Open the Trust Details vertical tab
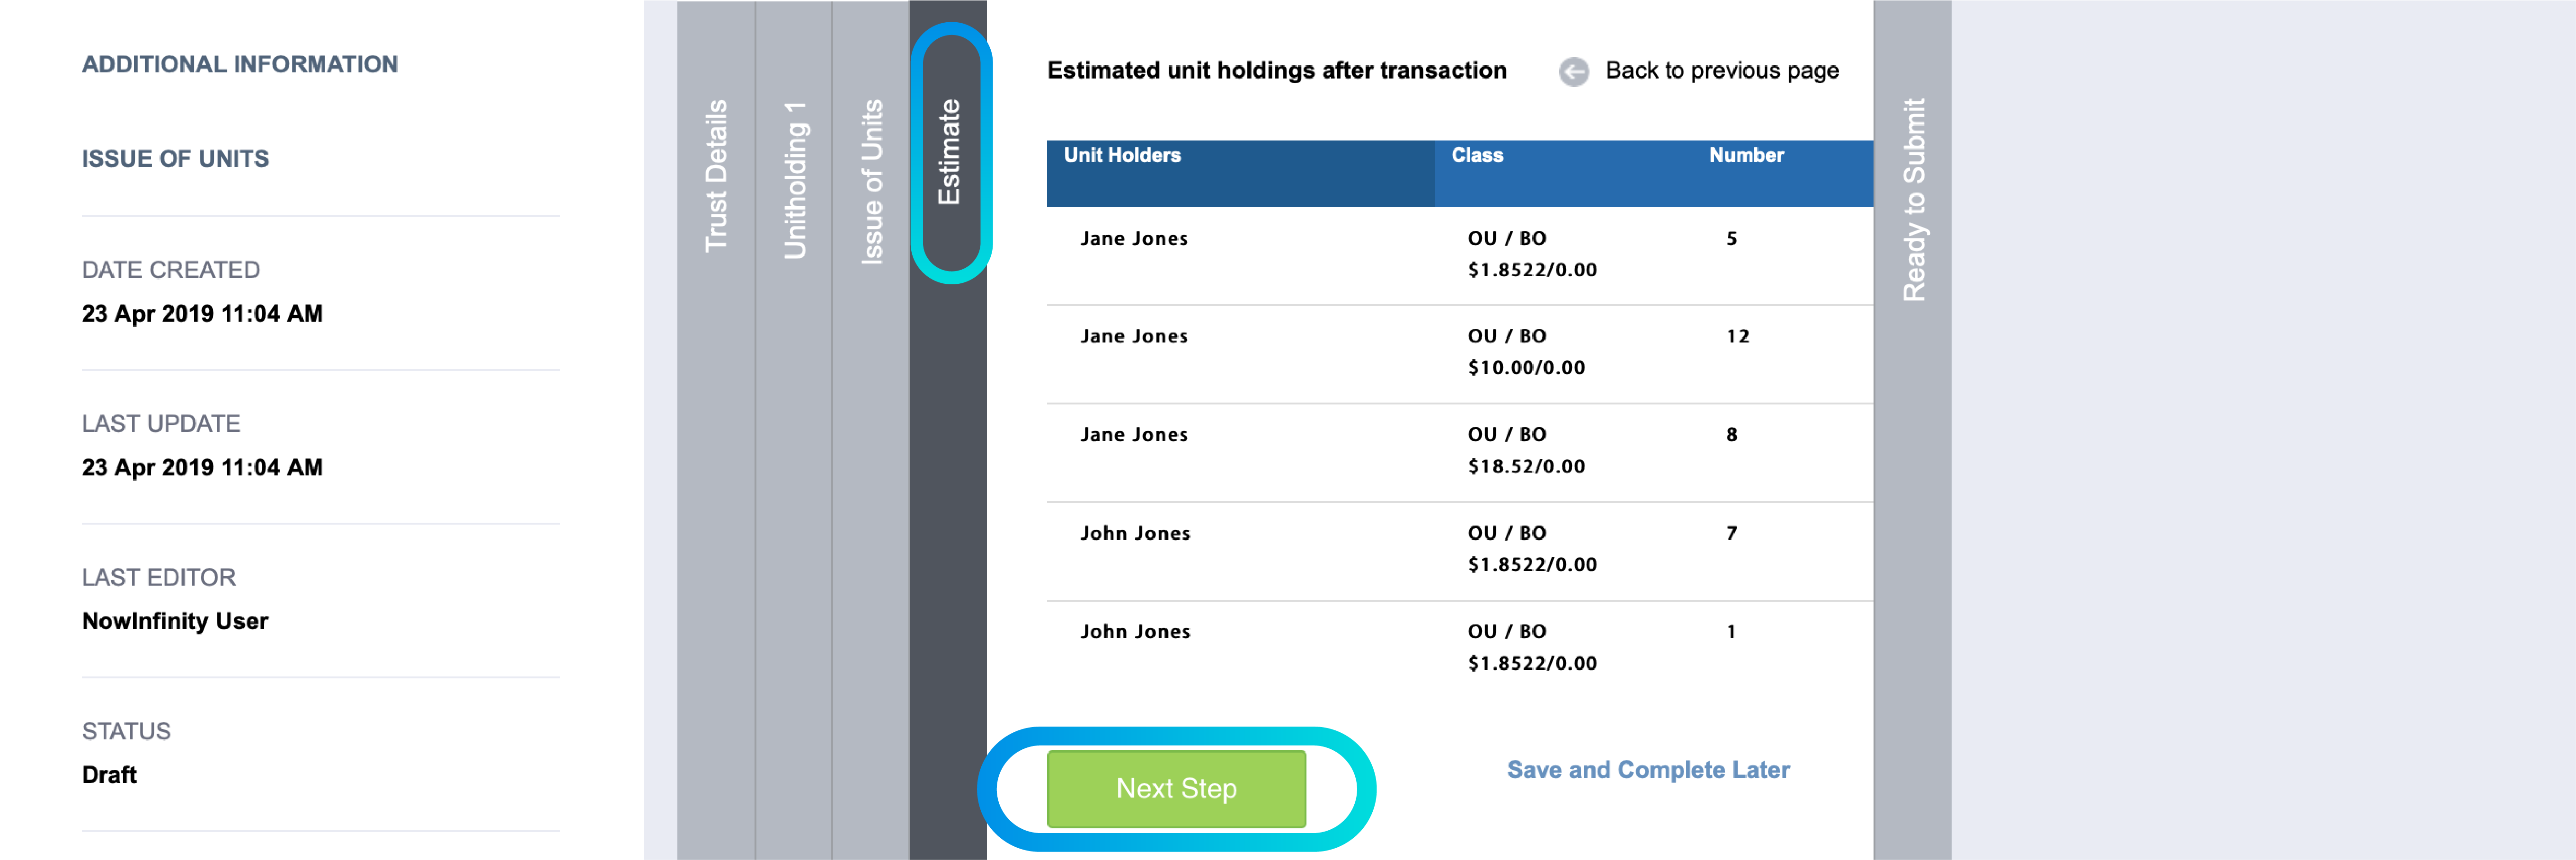The height and width of the screenshot is (860, 2576). 716,175
